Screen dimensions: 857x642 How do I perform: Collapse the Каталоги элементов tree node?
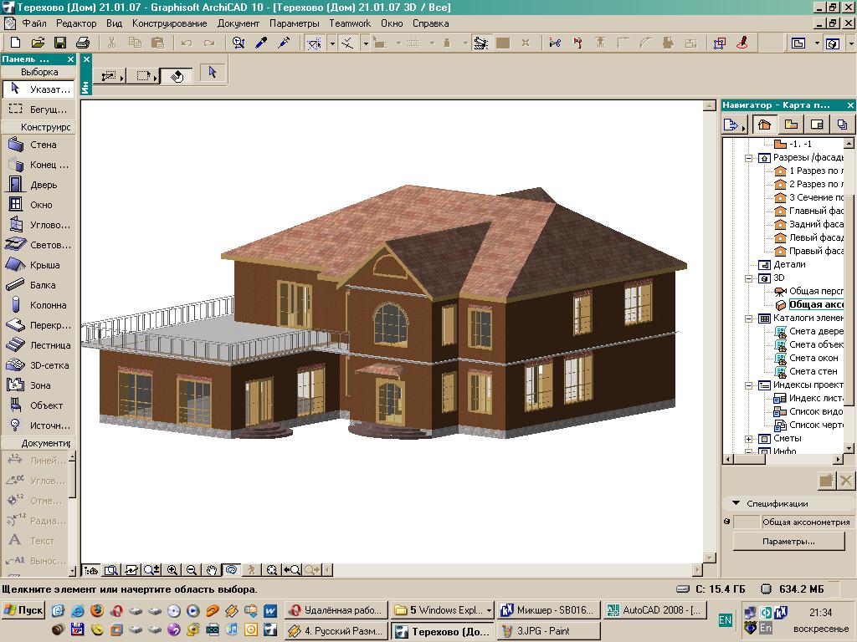749,318
